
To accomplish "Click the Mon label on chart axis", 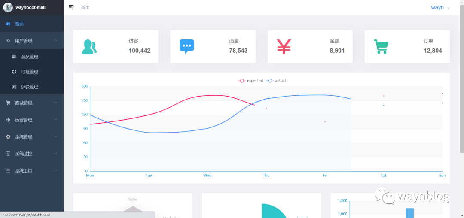I will pyautogui.click(x=90, y=176).
